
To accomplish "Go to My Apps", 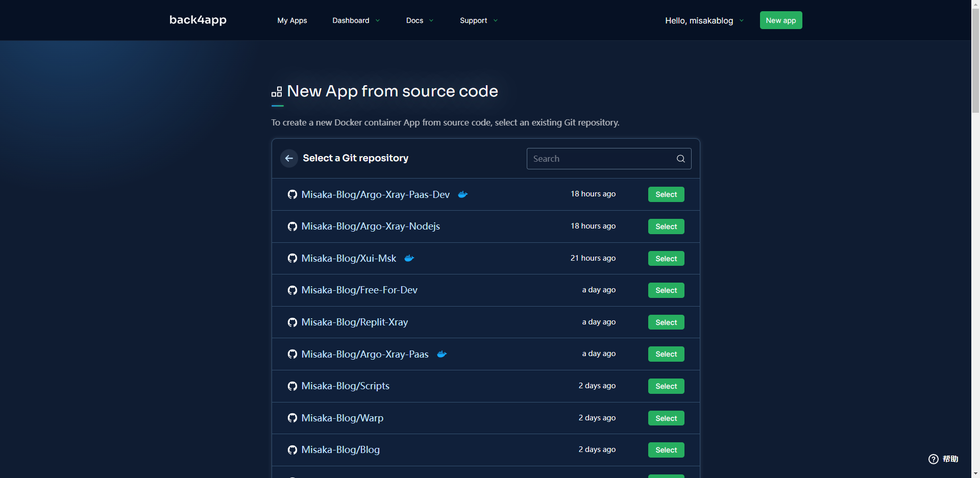I will 292,20.
